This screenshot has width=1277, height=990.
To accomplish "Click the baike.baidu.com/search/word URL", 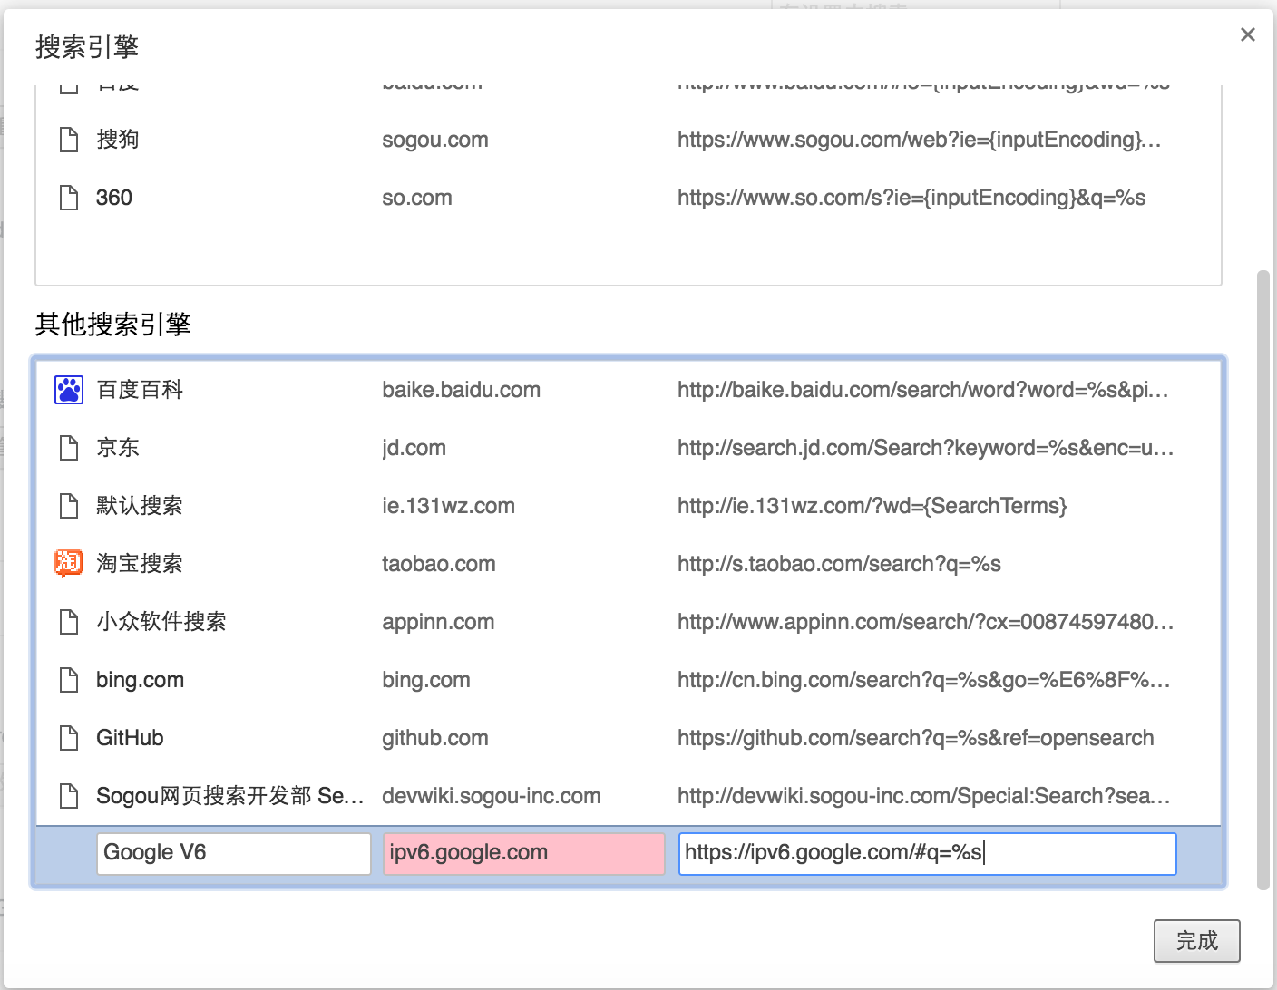I will click(x=923, y=390).
